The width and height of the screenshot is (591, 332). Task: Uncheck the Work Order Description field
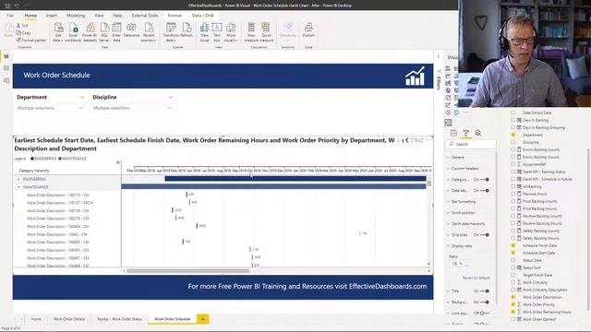513,297
